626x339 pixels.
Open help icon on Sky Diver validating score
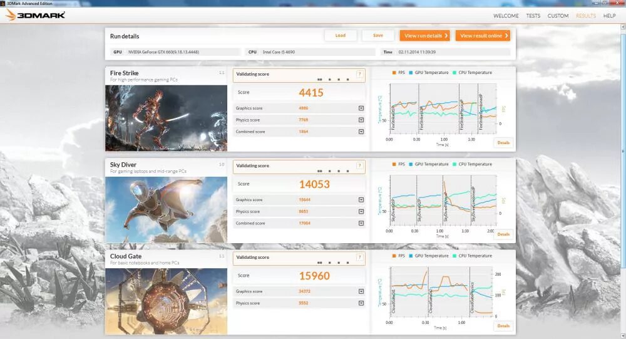click(x=359, y=165)
